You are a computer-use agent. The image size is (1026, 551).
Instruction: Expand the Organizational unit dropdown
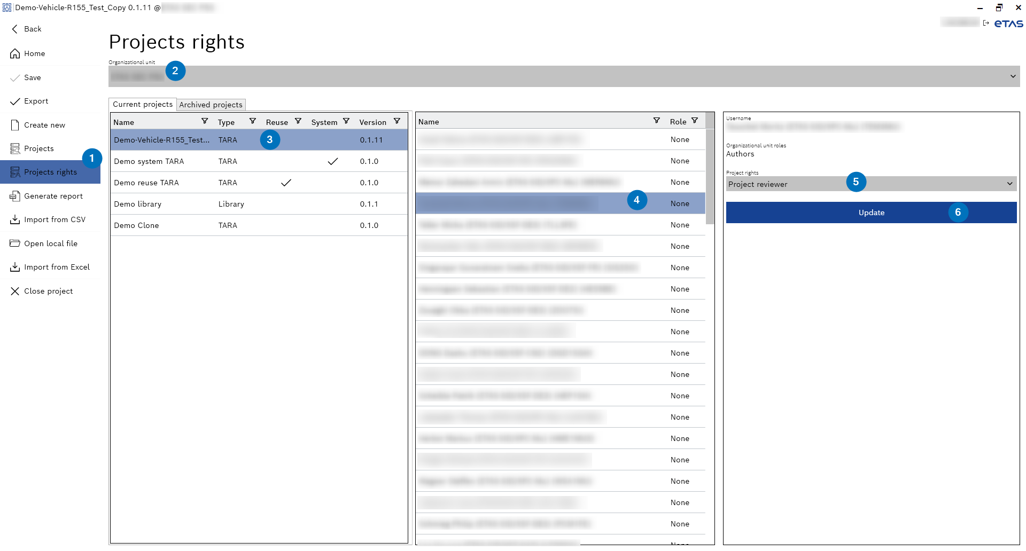pos(1013,76)
